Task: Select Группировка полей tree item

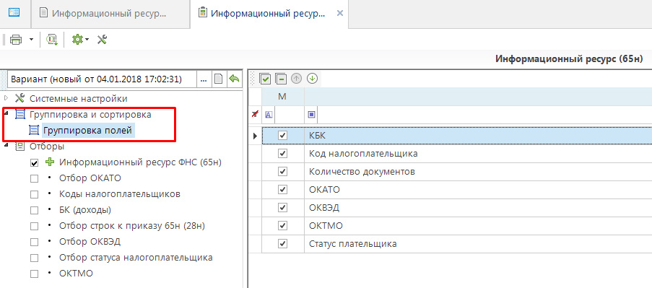Action: coord(89,131)
